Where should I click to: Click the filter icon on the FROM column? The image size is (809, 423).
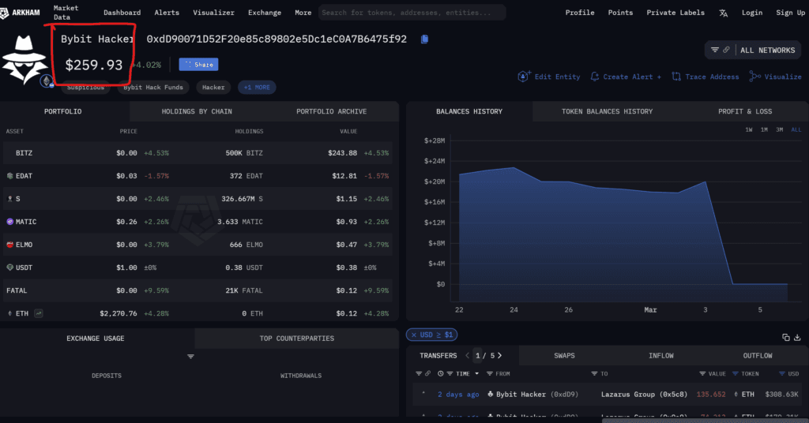(491, 374)
